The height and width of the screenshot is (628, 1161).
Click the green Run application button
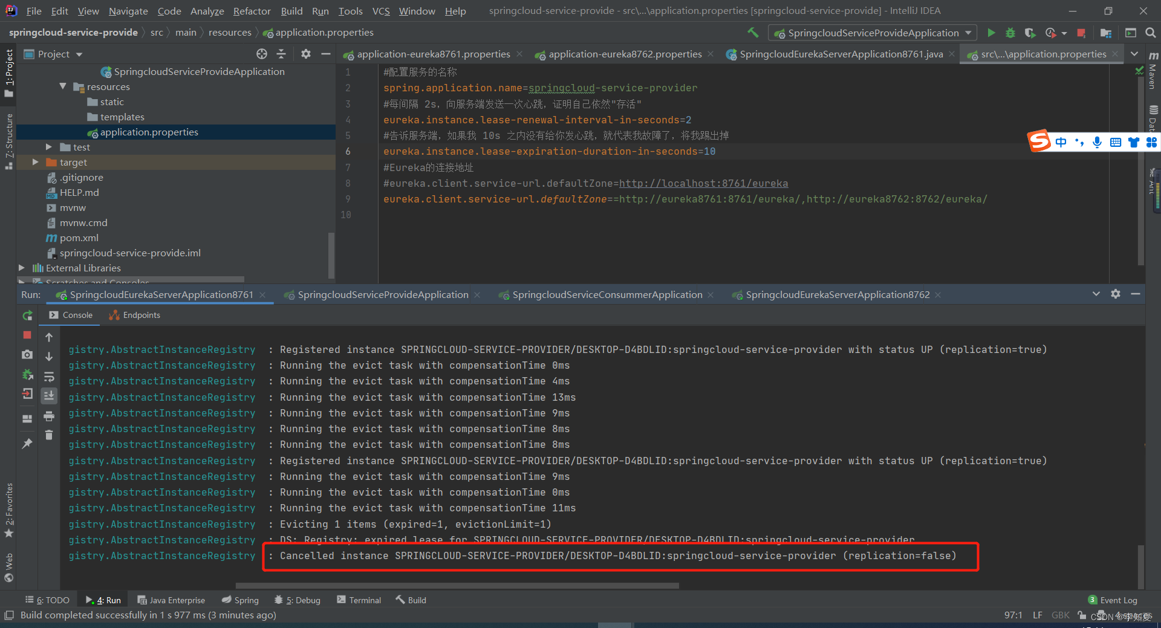pyautogui.click(x=991, y=33)
